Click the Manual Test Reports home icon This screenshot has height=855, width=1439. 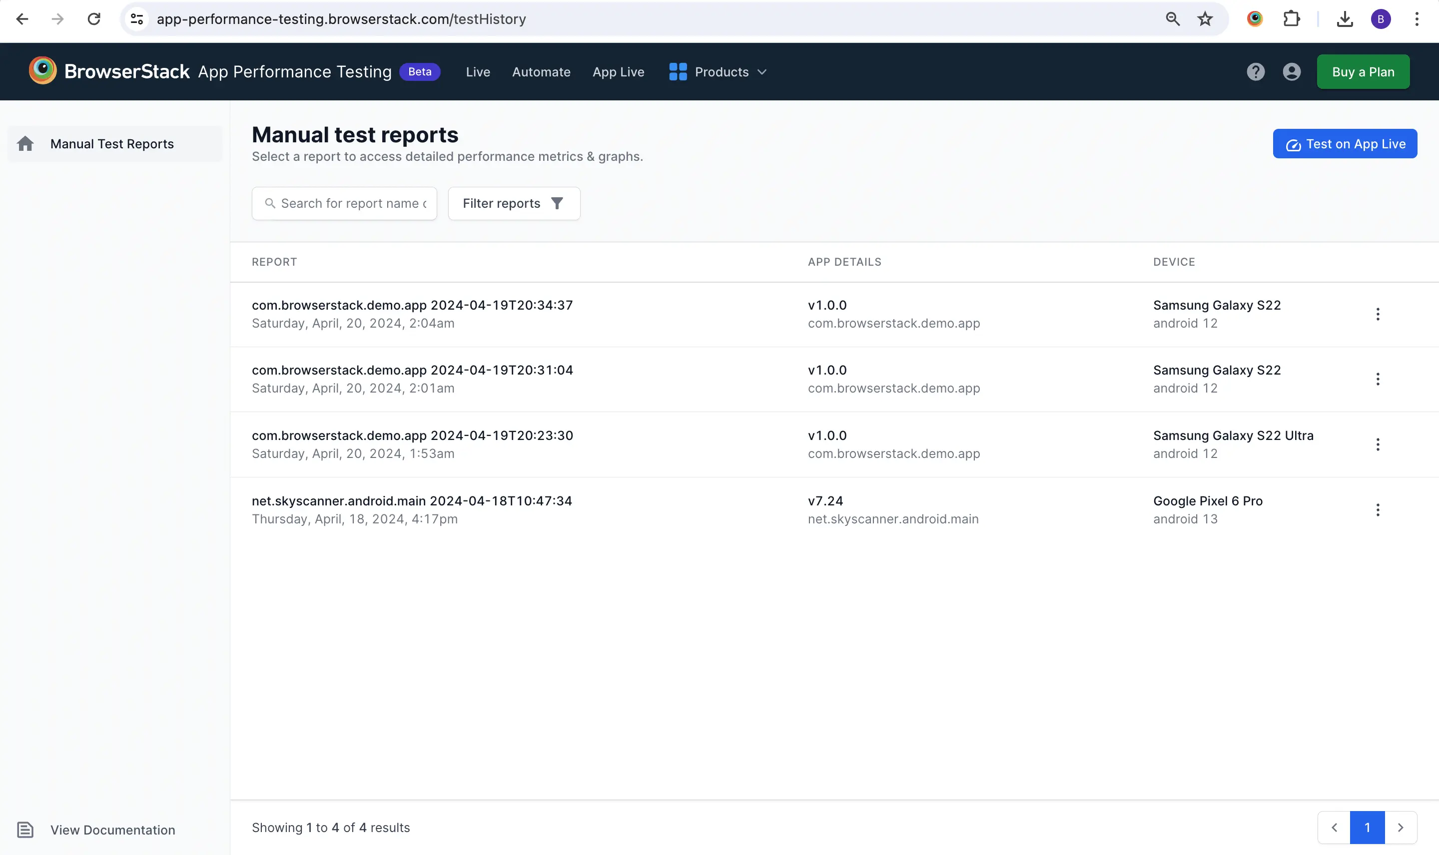(25, 143)
